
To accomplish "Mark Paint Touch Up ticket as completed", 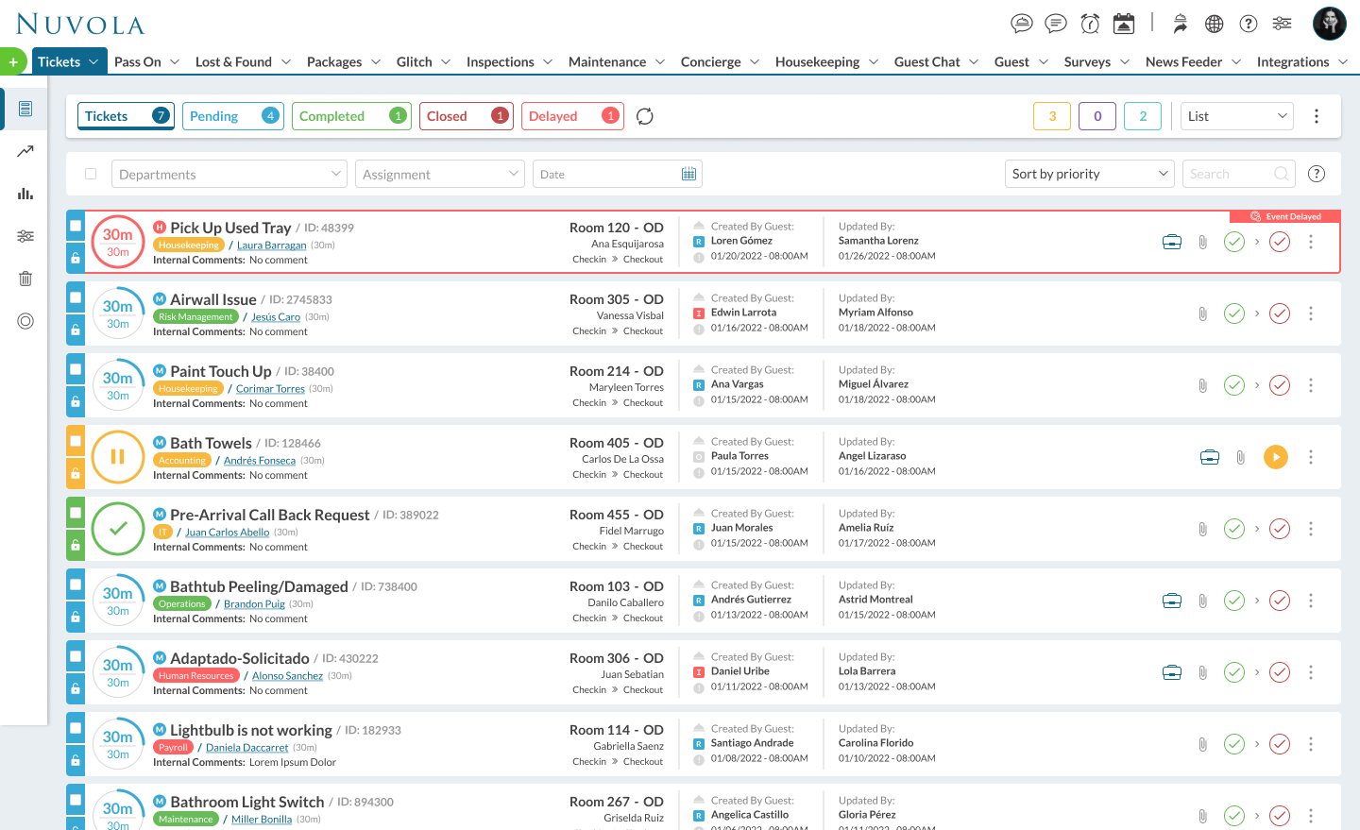I will (x=1233, y=385).
